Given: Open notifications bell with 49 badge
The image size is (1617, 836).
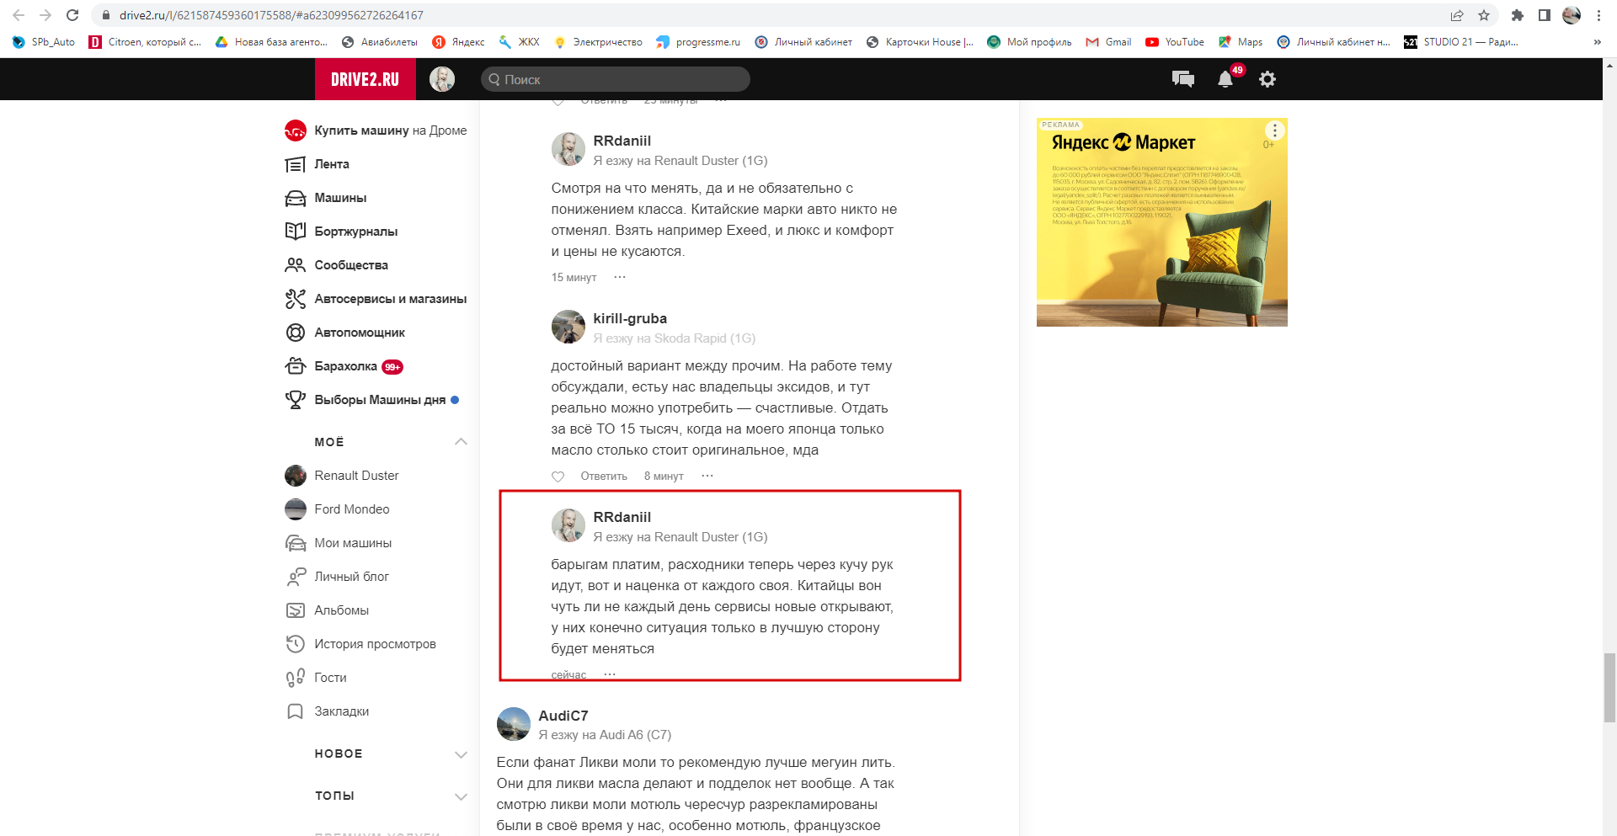Looking at the screenshot, I should [x=1226, y=79].
